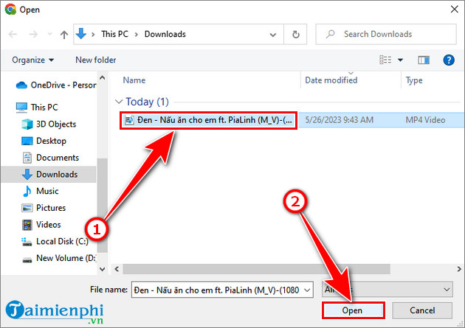Screen dimensions: 465x328
Task: Open New Volume (D:)
Action: pos(58,258)
